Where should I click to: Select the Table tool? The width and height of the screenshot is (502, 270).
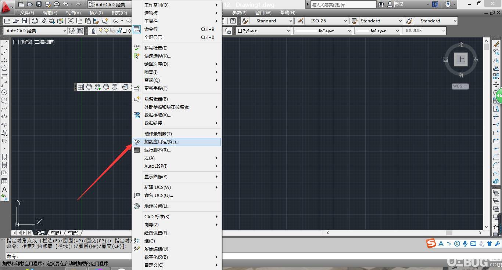[x=4, y=181]
